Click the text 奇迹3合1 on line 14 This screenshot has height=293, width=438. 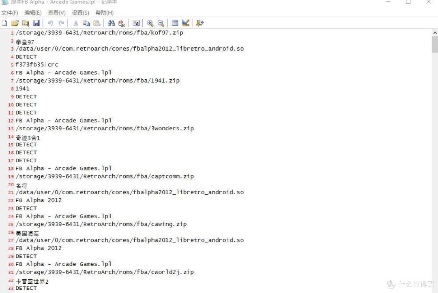[x=28, y=138]
